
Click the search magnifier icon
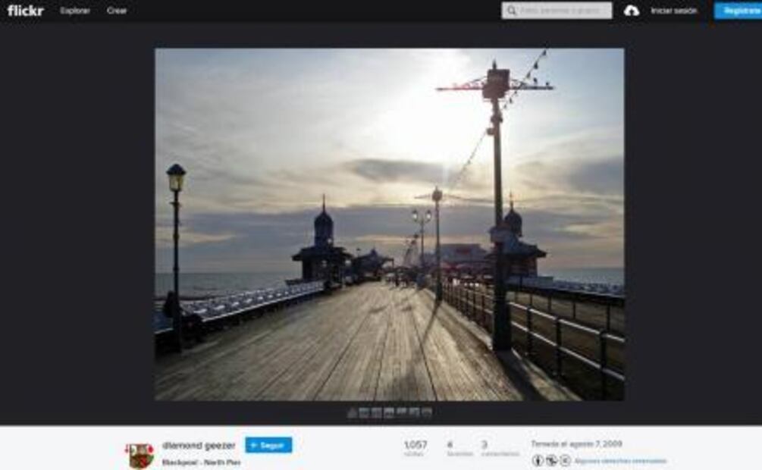[x=512, y=11]
